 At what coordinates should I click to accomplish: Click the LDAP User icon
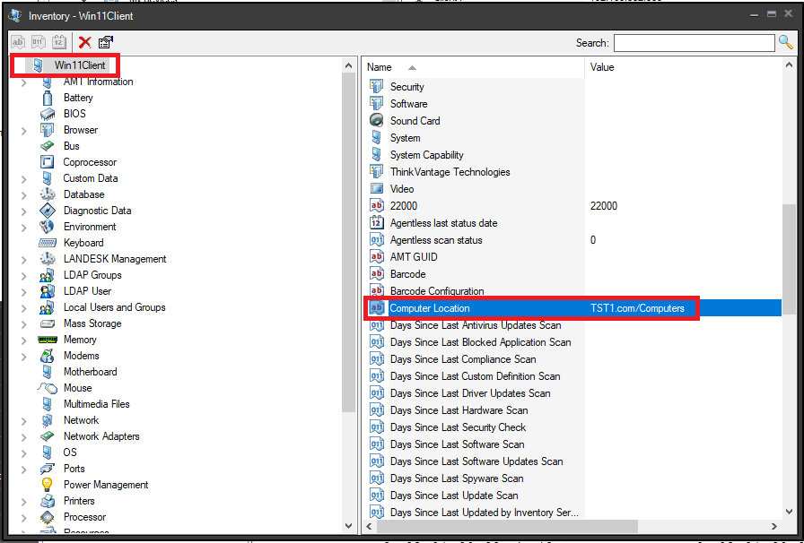click(x=48, y=291)
